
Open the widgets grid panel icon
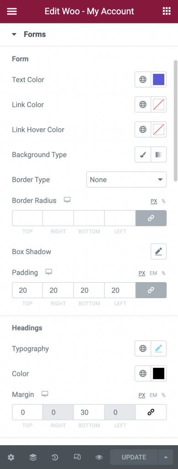[x=166, y=11]
